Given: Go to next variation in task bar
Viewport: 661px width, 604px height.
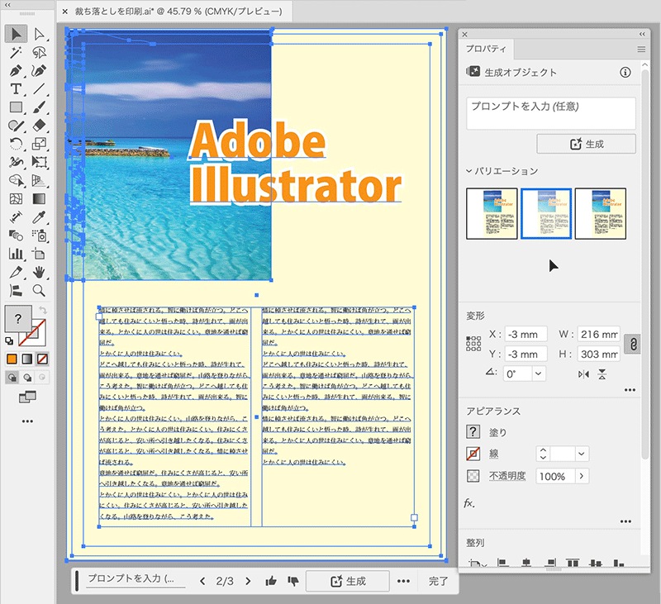Looking at the screenshot, I should (248, 581).
